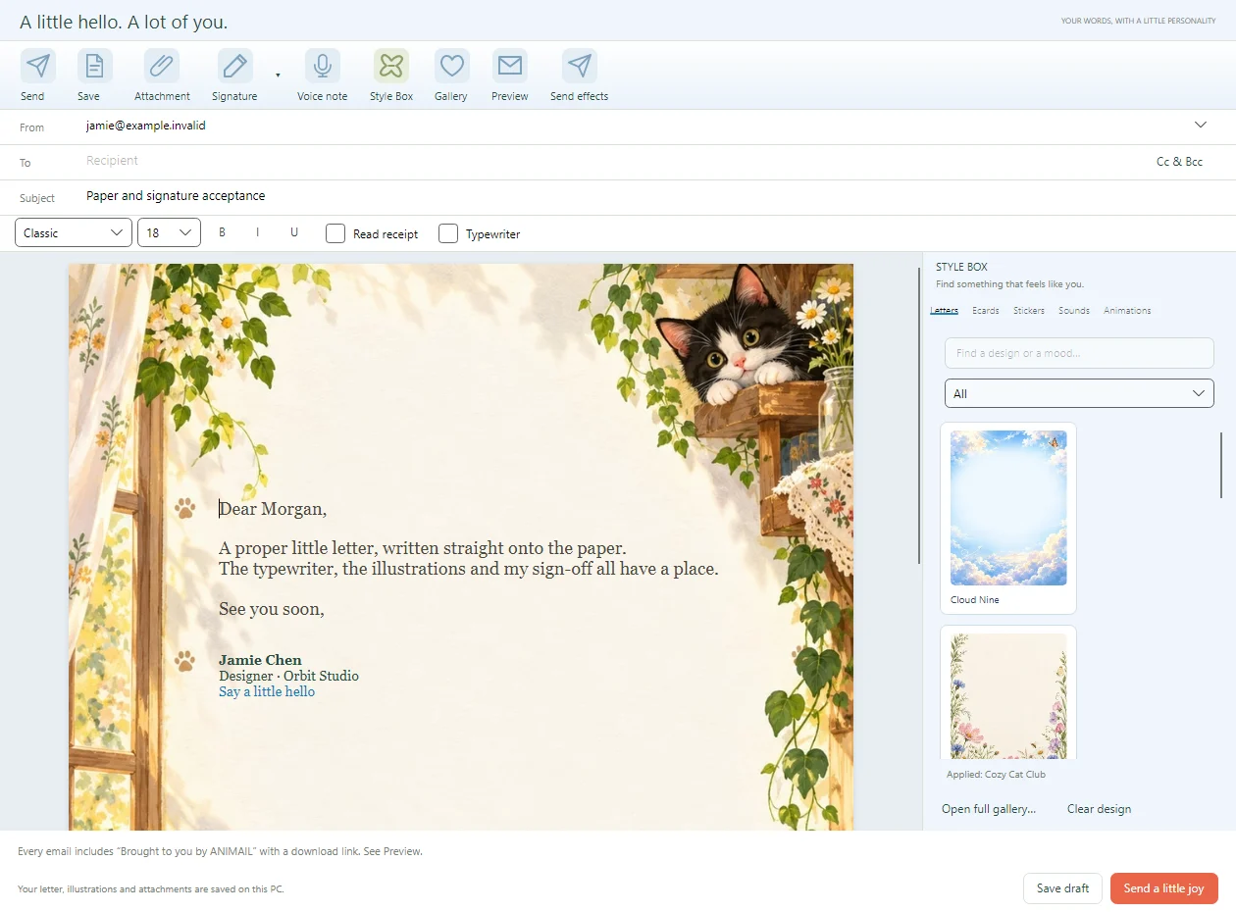
Task: Click the Send paper plane icon
Action: (38, 66)
